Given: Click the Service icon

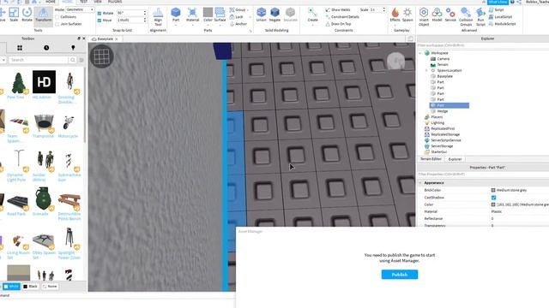Looking at the screenshot, I should [450, 15].
